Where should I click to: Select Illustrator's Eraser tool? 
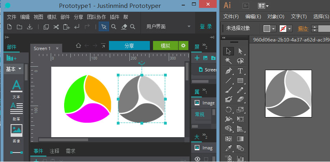pyautogui.click(x=240, y=99)
